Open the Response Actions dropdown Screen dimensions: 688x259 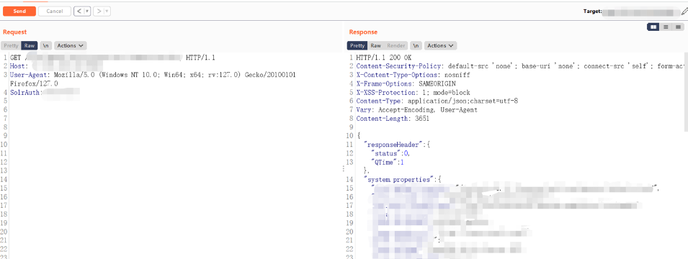click(440, 45)
